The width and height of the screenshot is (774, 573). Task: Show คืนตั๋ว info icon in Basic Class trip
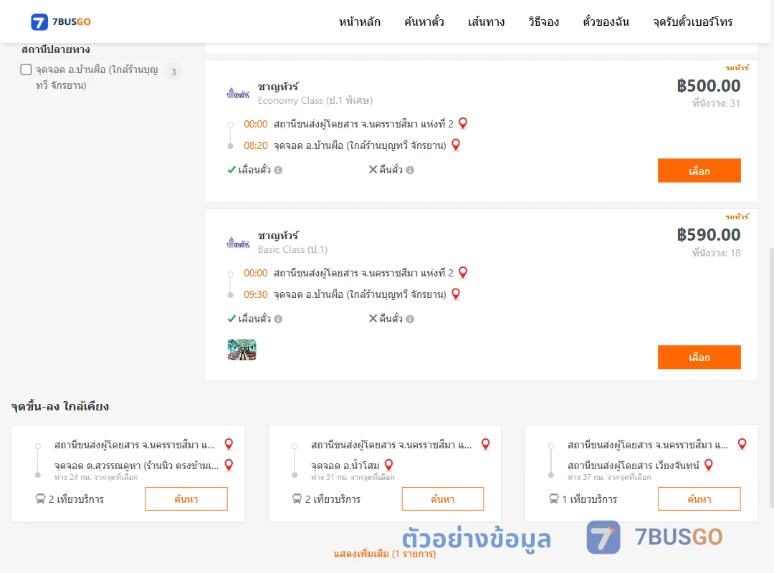(410, 319)
